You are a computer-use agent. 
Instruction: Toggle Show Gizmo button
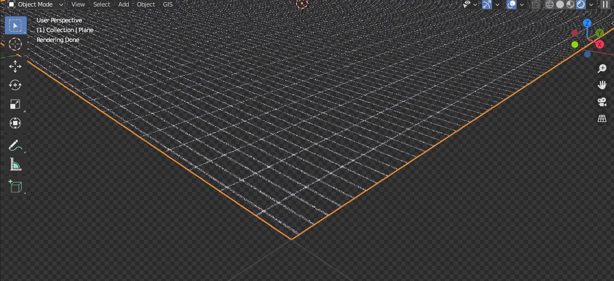tap(487, 4)
